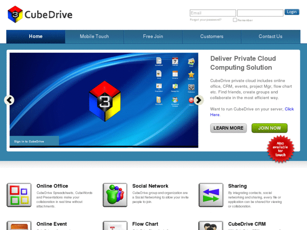Click the 'Sharing' heading
This screenshot has height=230, width=307.
coord(237,186)
